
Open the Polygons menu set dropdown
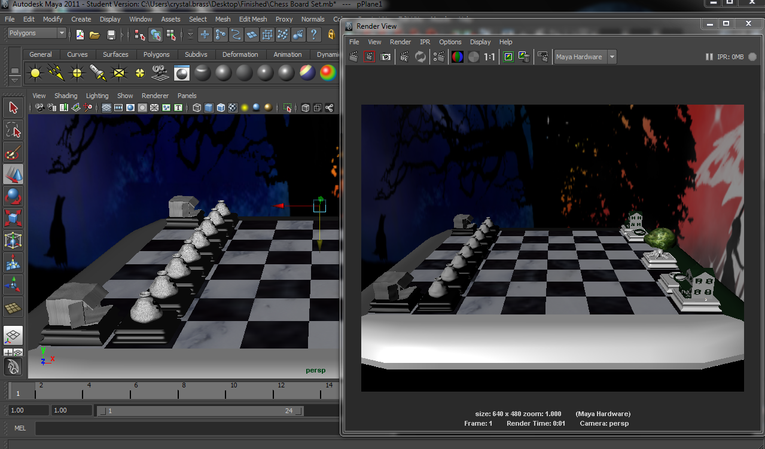pyautogui.click(x=36, y=33)
